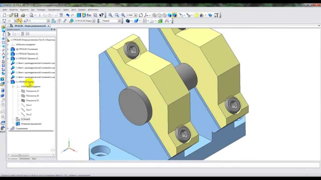Click the Print preview icon
The height and width of the screenshot is (180, 321).
(31, 15)
